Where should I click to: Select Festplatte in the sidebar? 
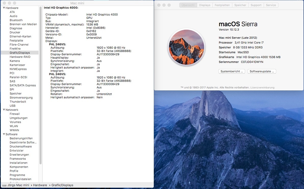(16, 40)
